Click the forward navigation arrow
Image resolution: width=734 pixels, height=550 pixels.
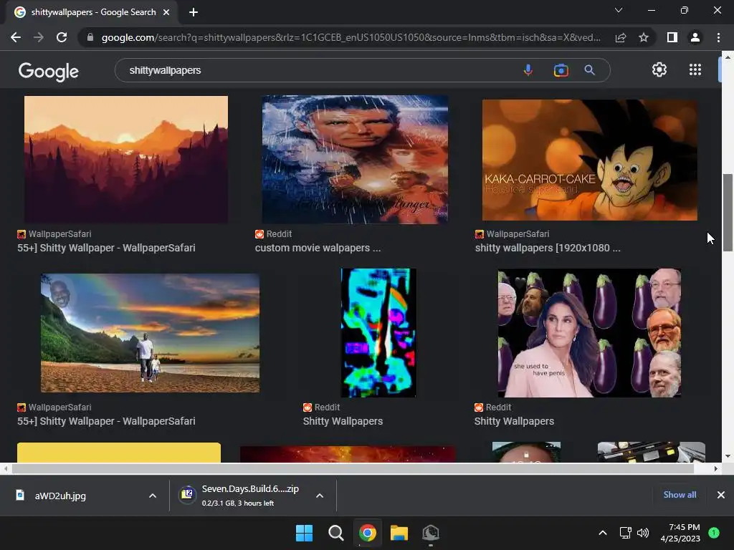coord(39,37)
